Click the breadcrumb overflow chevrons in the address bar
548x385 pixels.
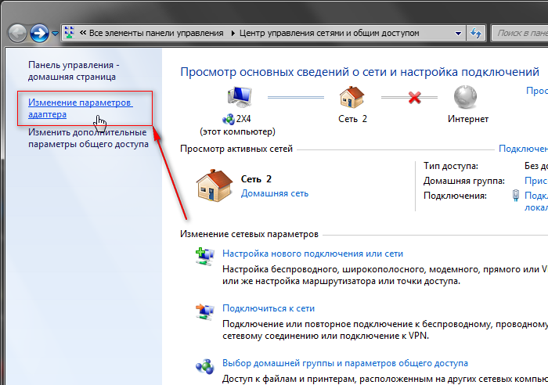tap(83, 33)
